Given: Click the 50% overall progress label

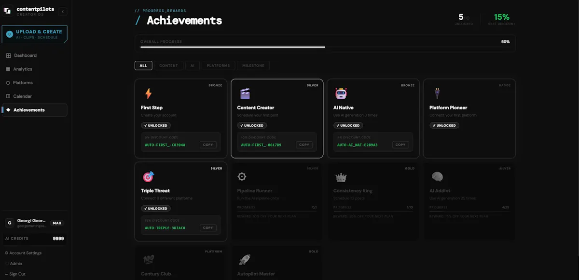Looking at the screenshot, I should pos(505,42).
